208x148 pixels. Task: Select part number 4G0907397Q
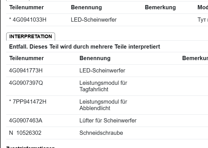click(x=26, y=83)
